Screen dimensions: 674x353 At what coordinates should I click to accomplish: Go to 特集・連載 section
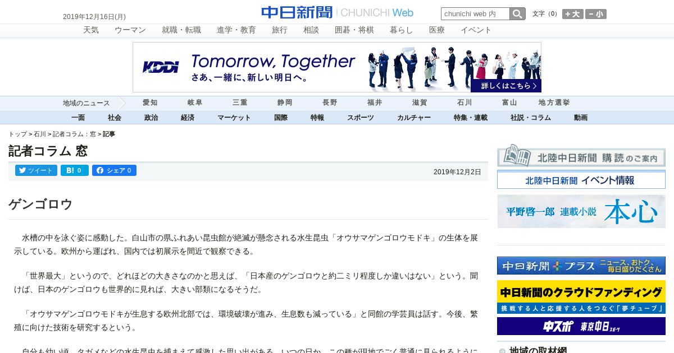tap(471, 118)
